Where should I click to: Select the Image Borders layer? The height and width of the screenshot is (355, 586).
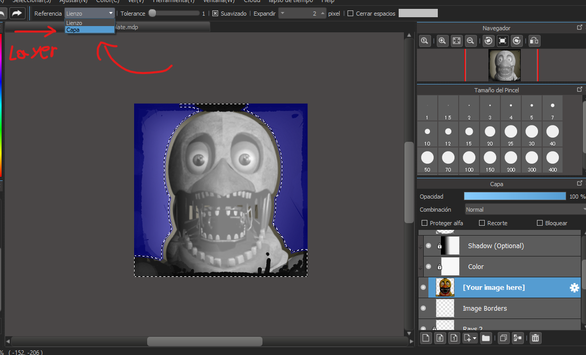click(484, 309)
